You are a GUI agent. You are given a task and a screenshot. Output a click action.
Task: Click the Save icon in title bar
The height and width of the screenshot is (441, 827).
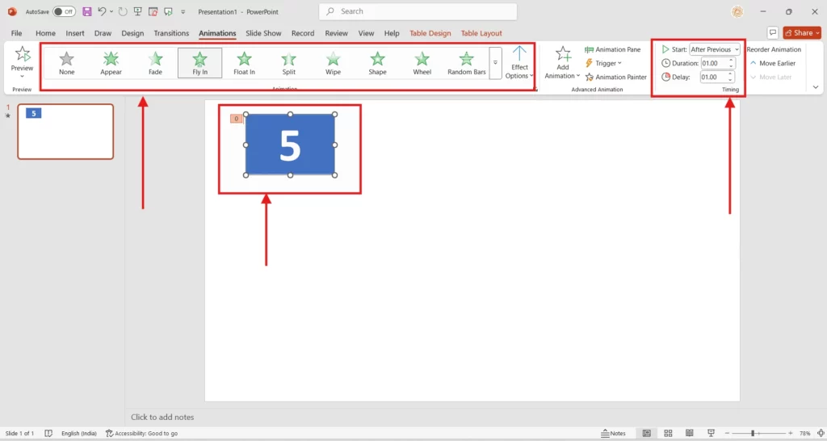click(86, 11)
